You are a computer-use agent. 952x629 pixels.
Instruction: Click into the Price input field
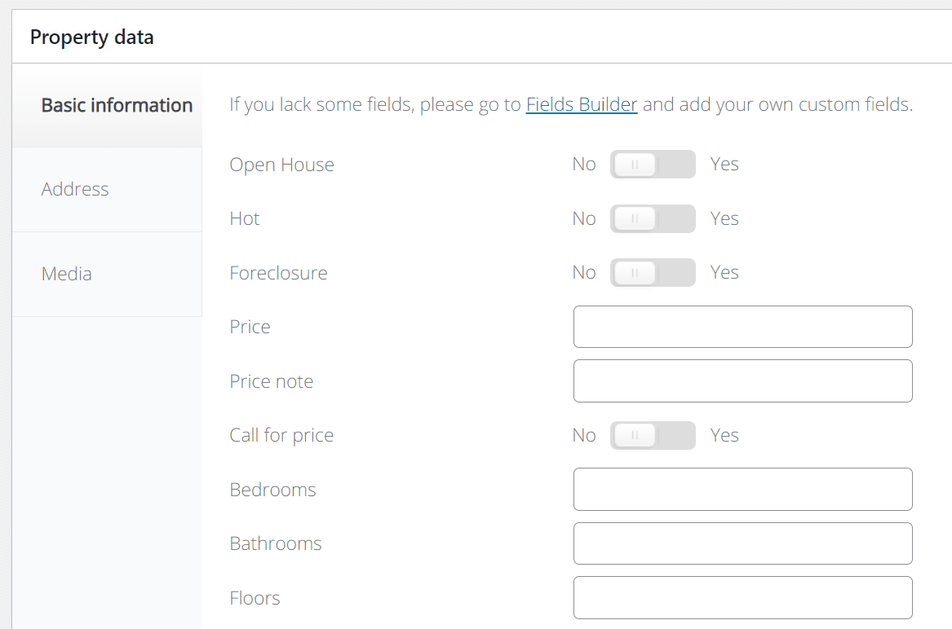pyautogui.click(x=742, y=327)
